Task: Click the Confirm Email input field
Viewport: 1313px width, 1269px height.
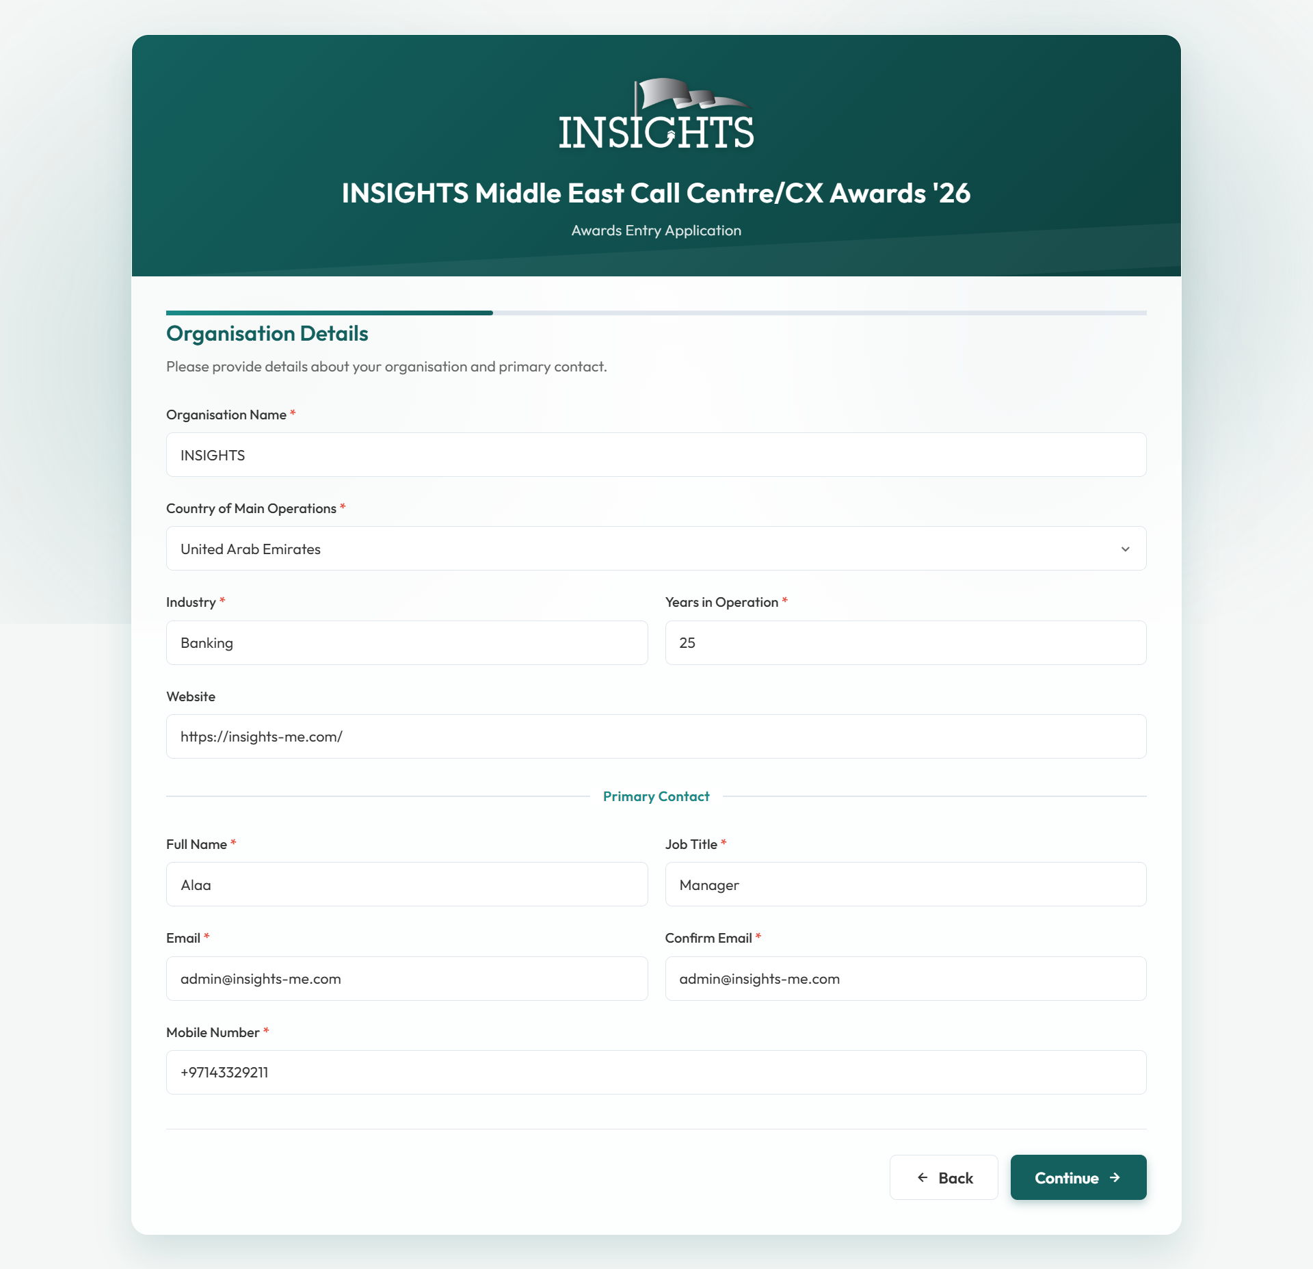Action: 905,978
